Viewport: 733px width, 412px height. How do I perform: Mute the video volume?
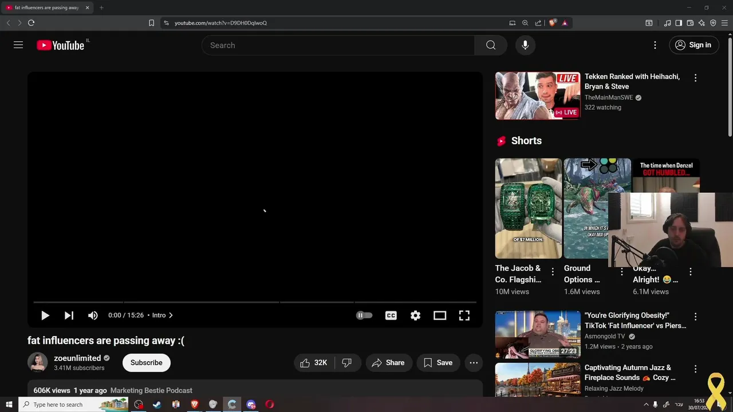point(93,315)
